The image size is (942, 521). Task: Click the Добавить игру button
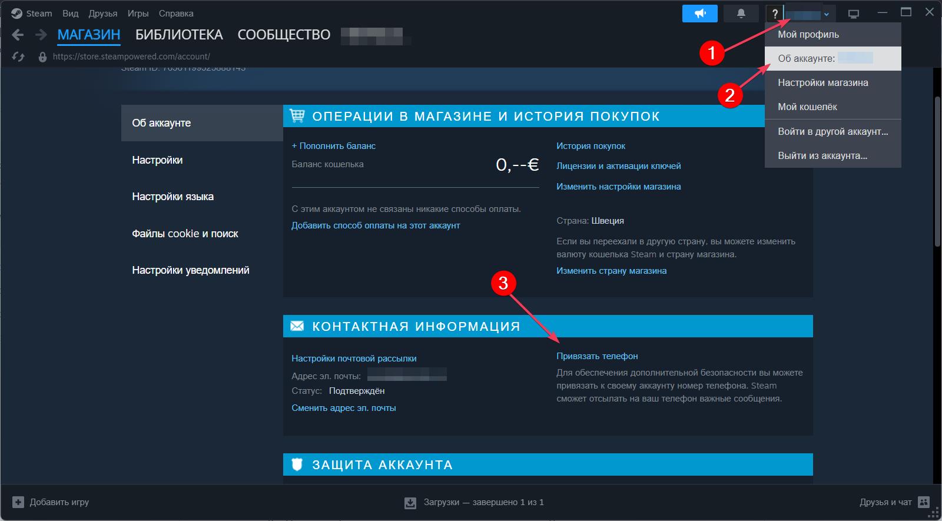(x=51, y=502)
